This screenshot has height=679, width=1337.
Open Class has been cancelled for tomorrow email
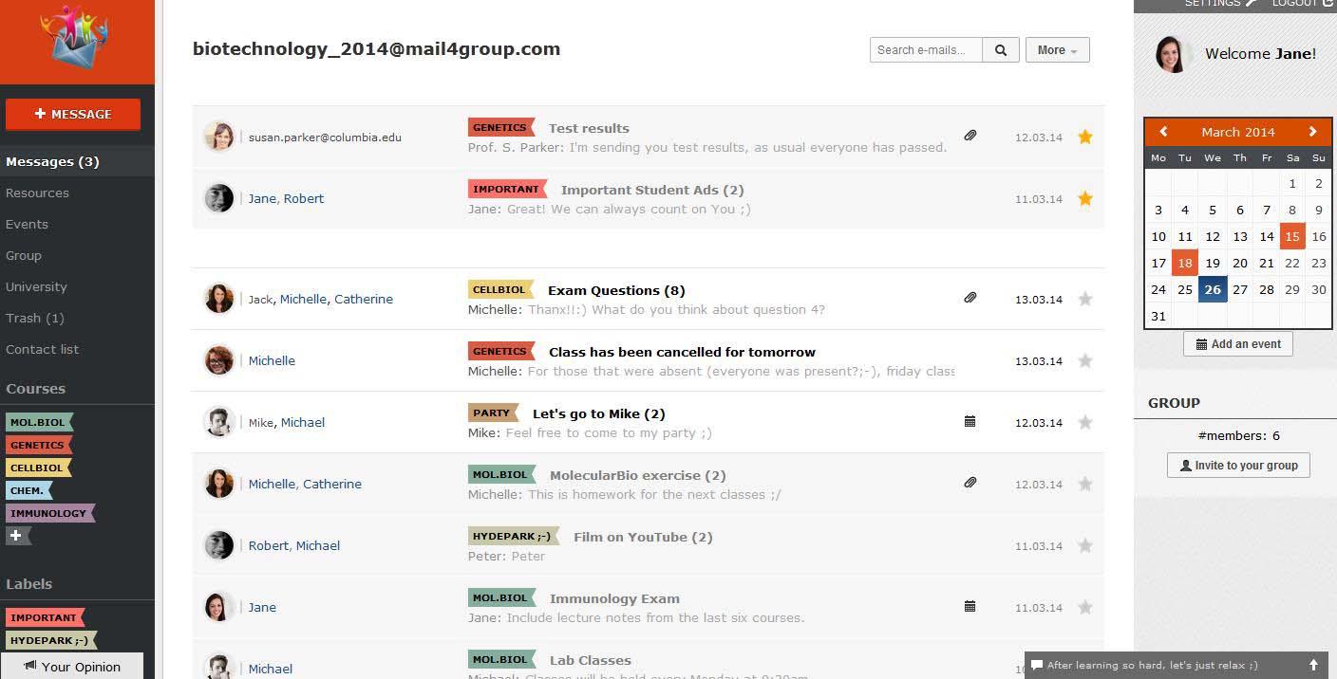click(x=682, y=352)
